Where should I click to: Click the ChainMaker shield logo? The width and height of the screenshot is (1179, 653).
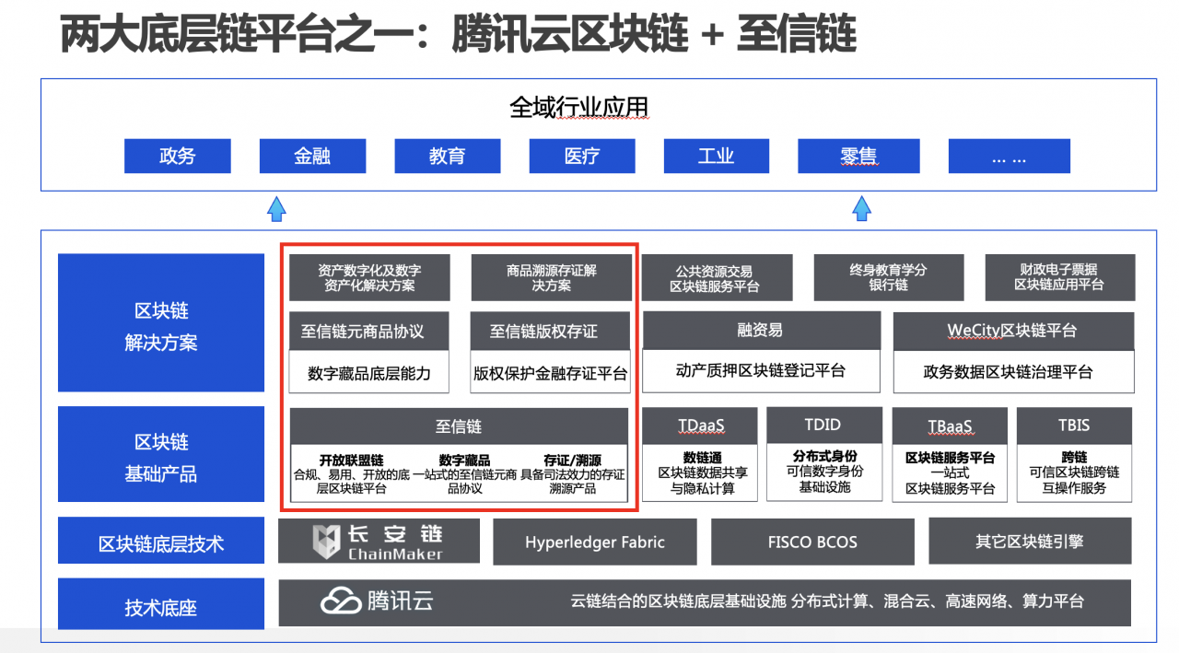(324, 541)
